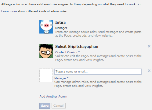Click the empty dashed avatar placeholder
152x110 pixels.
point(46,75)
